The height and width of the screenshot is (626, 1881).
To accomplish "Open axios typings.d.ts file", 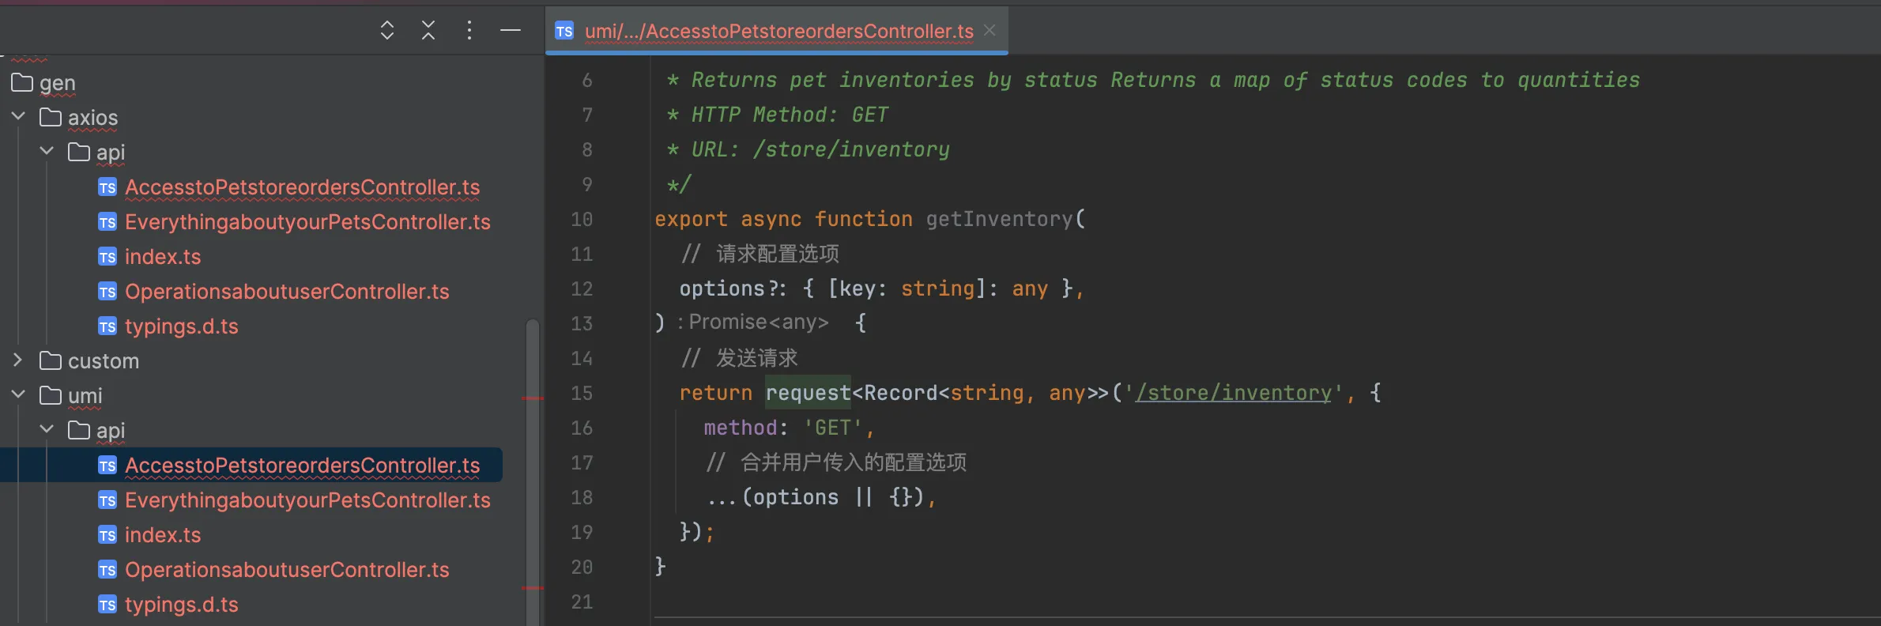I will pos(181,326).
